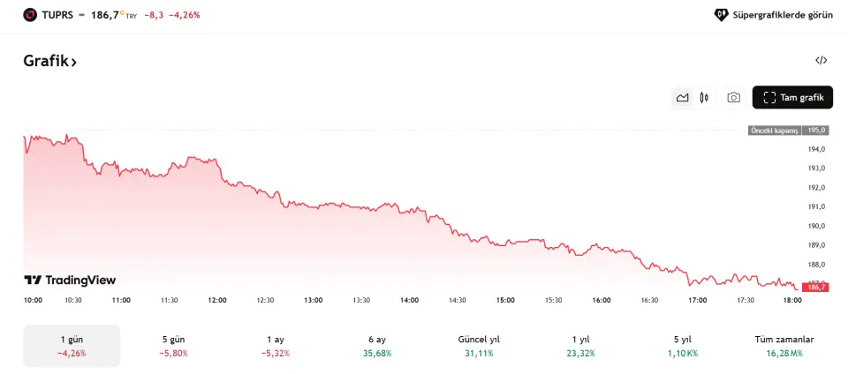Image resolution: width=848 pixels, height=374 pixels.
Task: Select the 5 gün time range
Action: point(173,345)
